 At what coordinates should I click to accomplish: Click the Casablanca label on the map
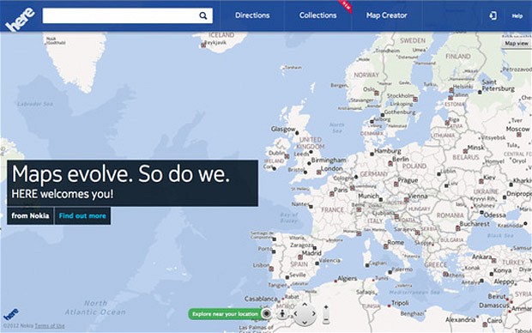pyautogui.click(x=261, y=299)
